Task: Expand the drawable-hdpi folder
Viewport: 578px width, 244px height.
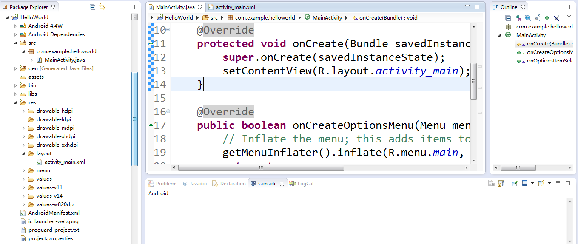Action: pos(23,111)
